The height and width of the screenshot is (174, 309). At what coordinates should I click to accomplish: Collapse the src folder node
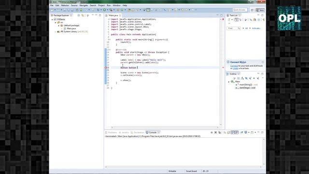click(x=56, y=23)
